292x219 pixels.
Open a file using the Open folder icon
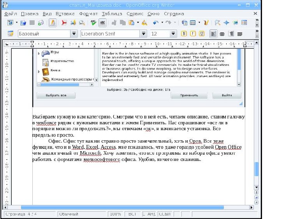pos(23,23)
